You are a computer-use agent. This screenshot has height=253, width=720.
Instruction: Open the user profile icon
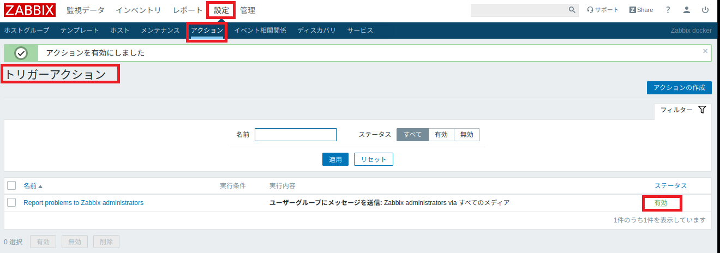[687, 10]
